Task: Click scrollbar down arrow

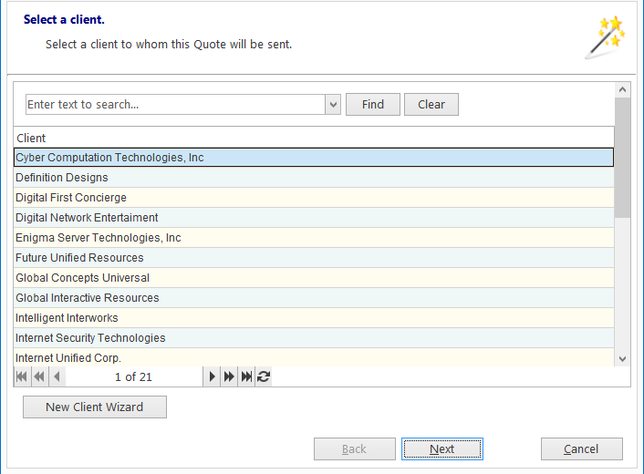Action: [623, 358]
